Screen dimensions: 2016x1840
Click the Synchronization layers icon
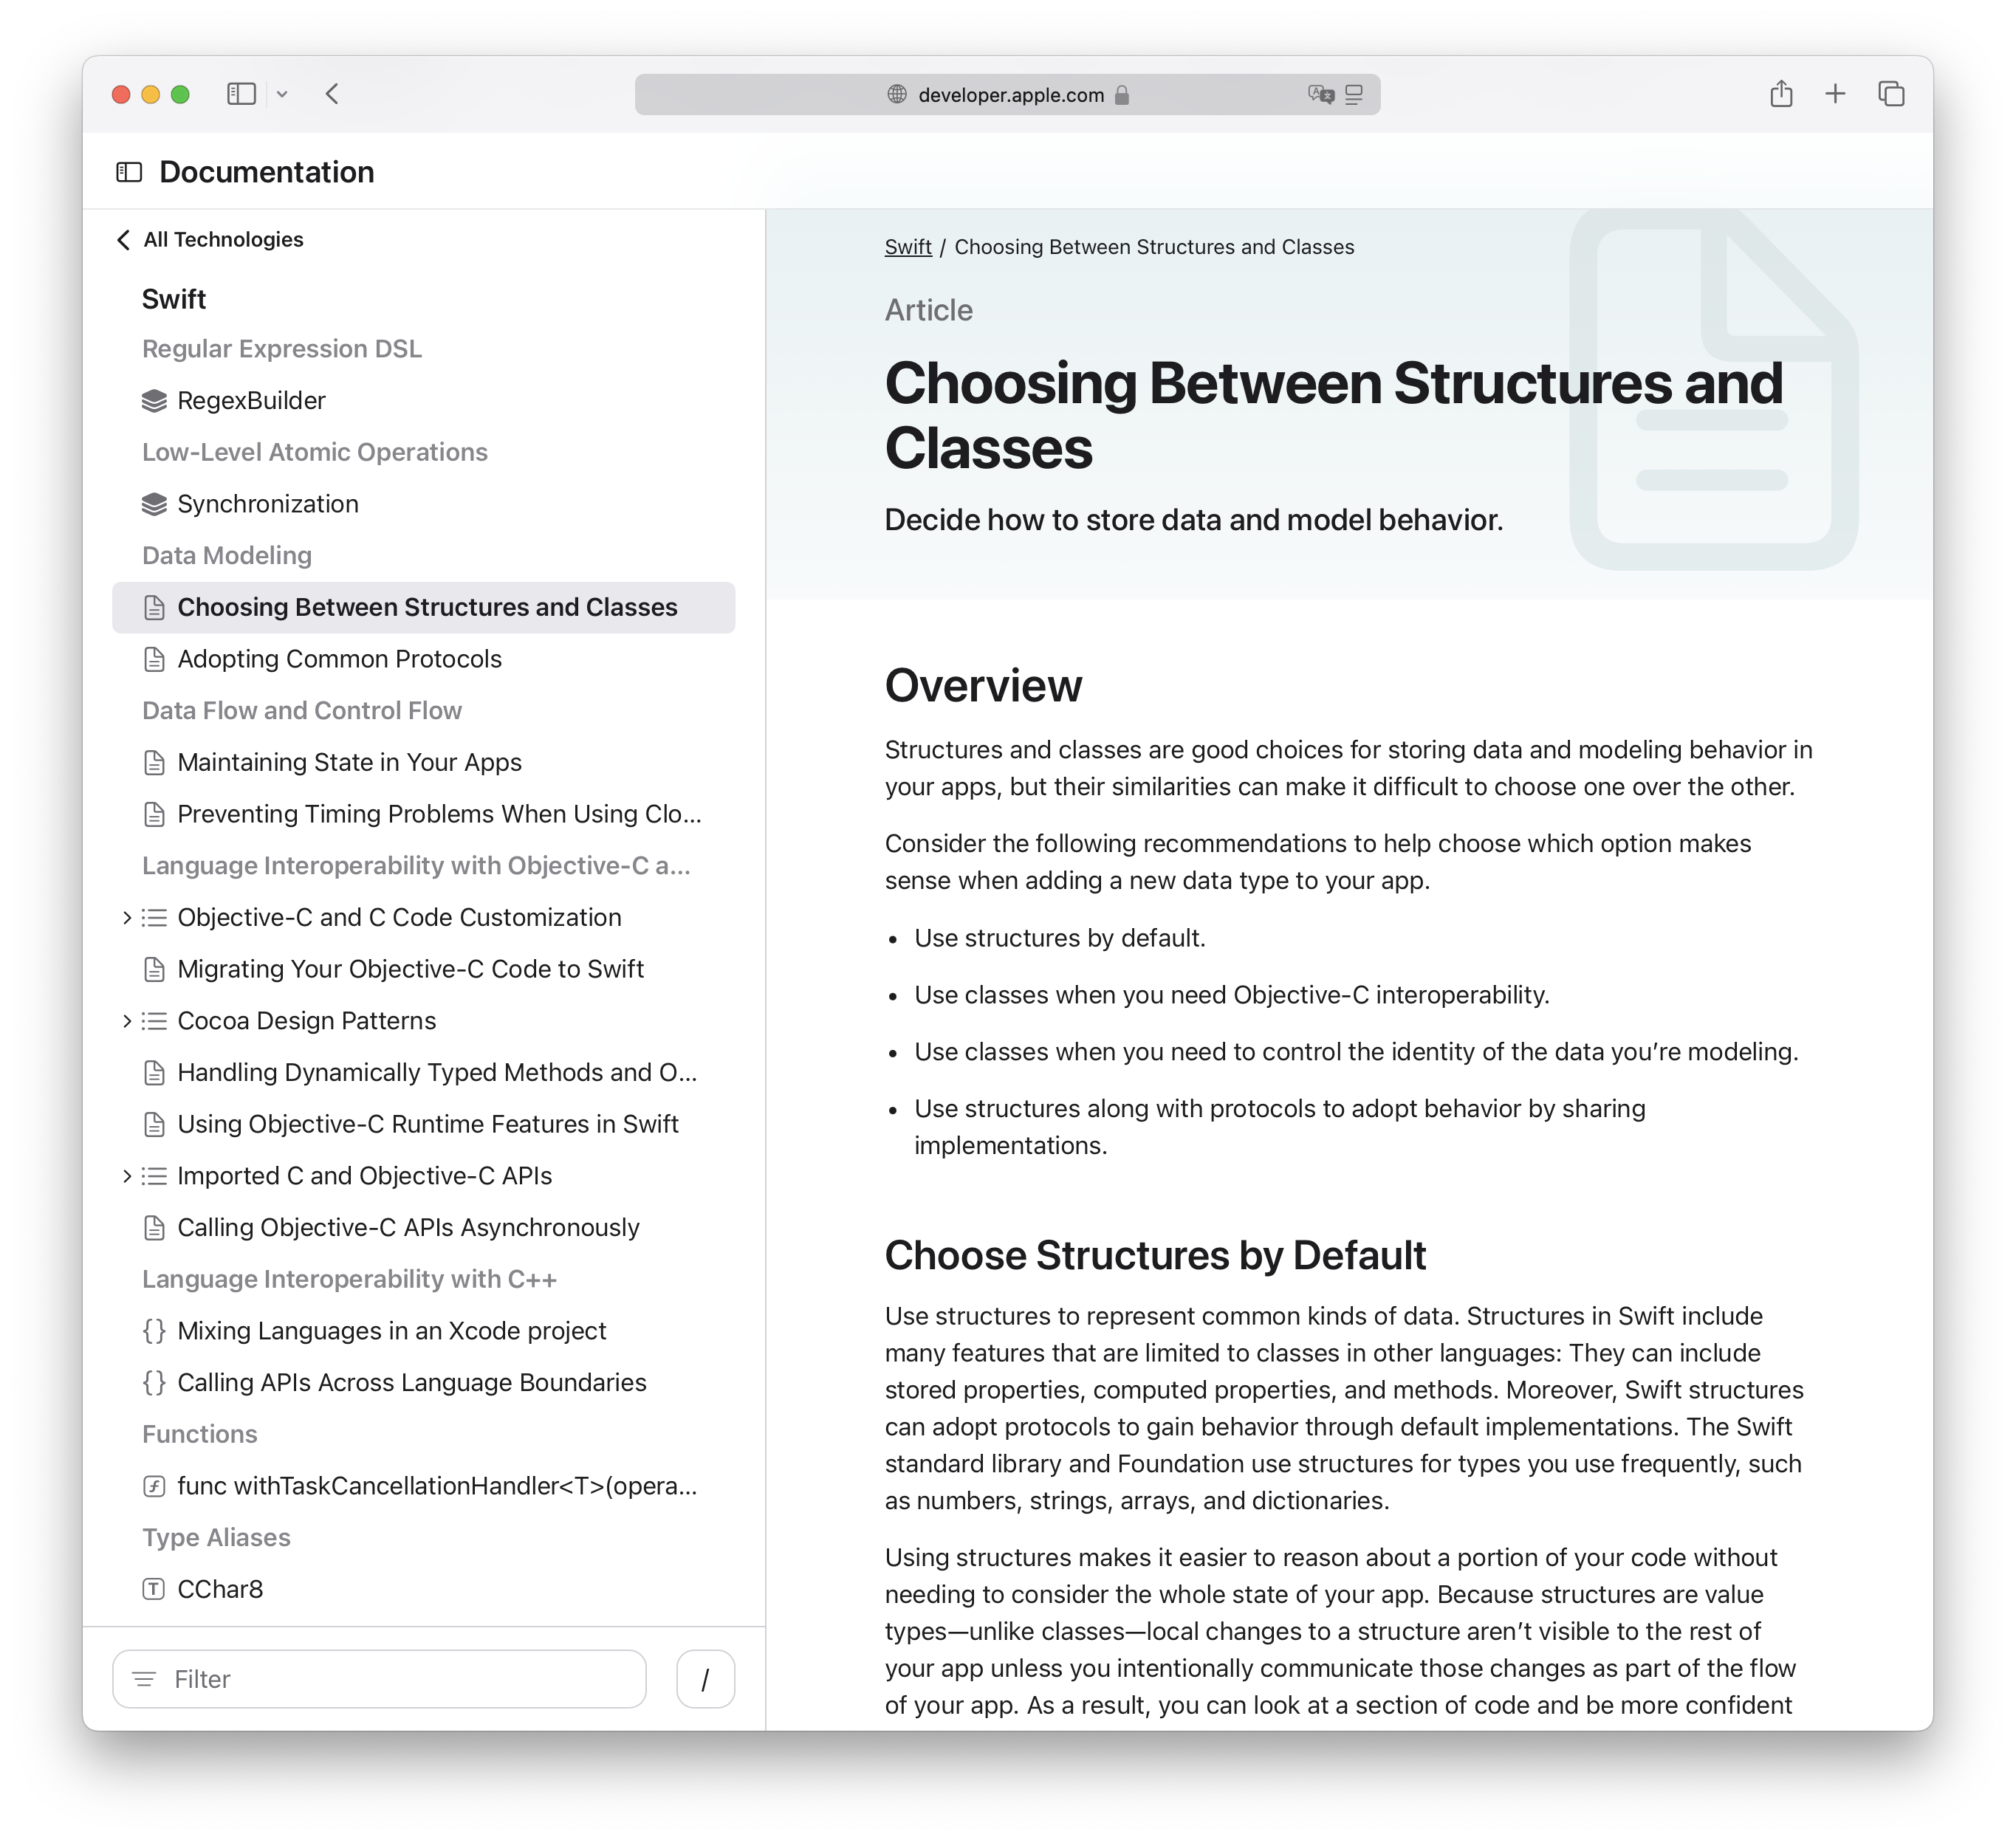coord(154,504)
